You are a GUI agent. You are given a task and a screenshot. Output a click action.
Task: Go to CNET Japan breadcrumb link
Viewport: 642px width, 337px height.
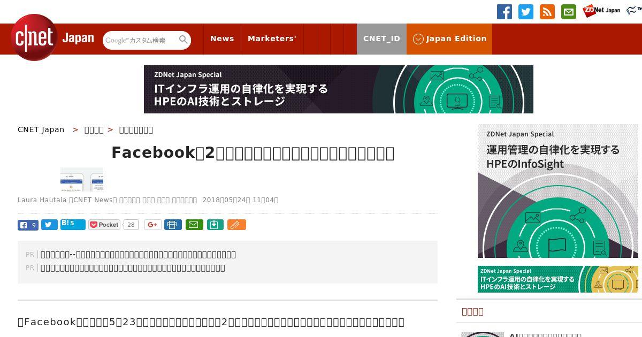point(41,129)
